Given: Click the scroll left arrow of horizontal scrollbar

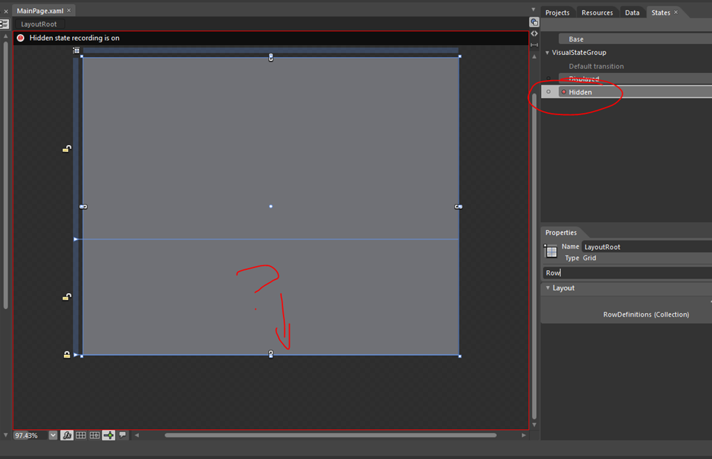Looking at the screenshot, I should point(137,435).
